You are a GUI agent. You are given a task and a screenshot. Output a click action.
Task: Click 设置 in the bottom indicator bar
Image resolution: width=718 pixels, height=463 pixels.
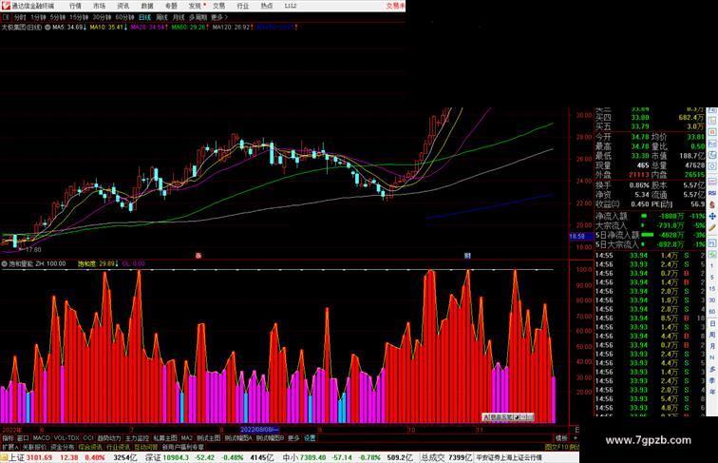310,438
